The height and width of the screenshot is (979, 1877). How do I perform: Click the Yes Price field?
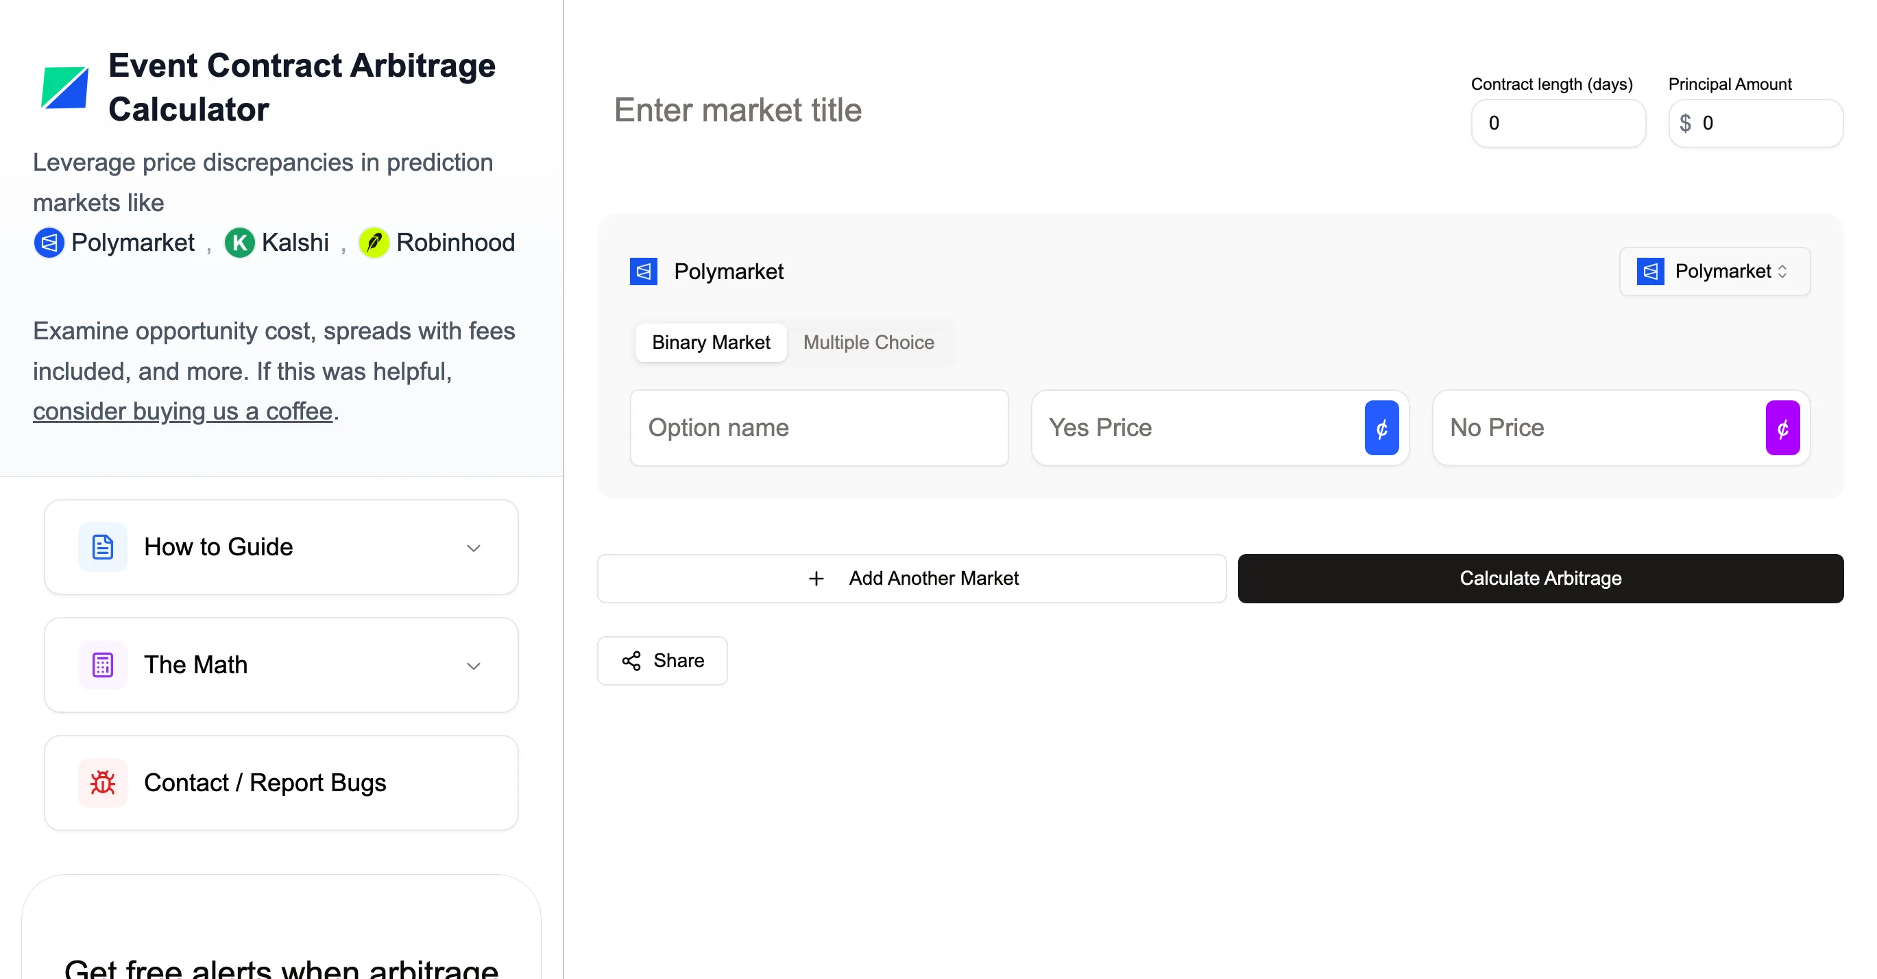pyautogui.click(x=1220, y=428)
